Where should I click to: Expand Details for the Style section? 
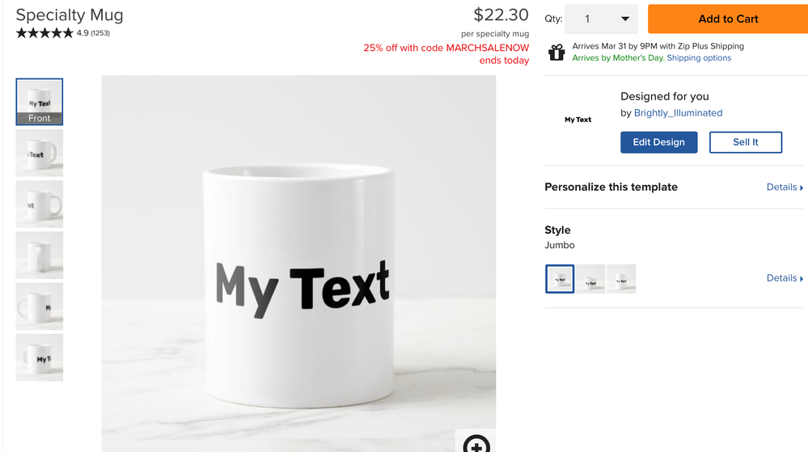pyautogui.click(x=785, y=278)
